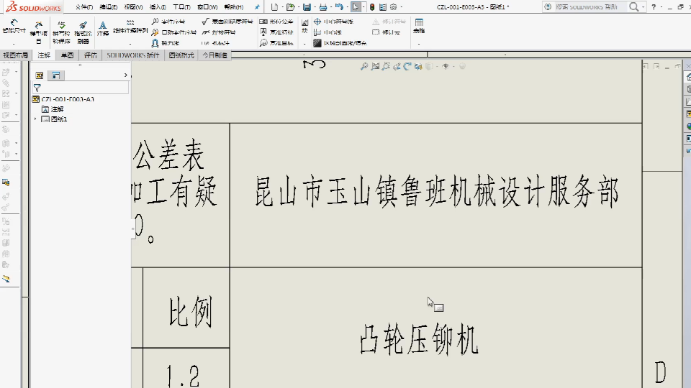Image resolution: width=691 pixels, height=388 pixels.
Task: Save the drawing with disk icon
Action: tap(307, 7)
